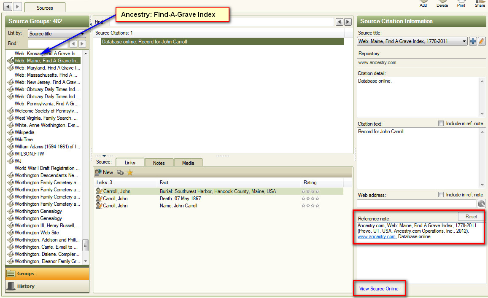Click the Citation detail text box
The image size is (488, 298).
(x=418, y=97)
